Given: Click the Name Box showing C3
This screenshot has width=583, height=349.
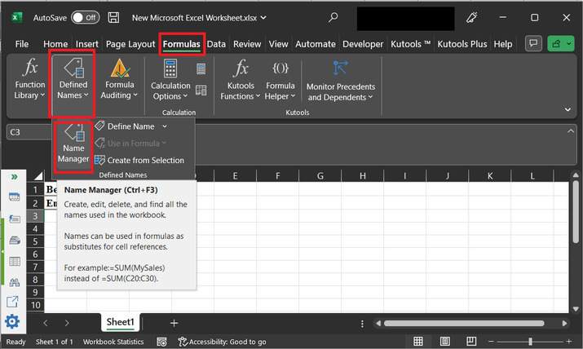Looking at the screenshot, I should (x=29, y=132).
